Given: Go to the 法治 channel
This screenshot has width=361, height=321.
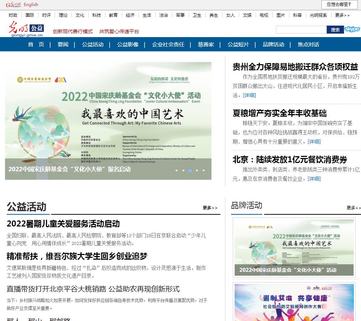Looking at the screenshot, I should [x=163, y=15].
